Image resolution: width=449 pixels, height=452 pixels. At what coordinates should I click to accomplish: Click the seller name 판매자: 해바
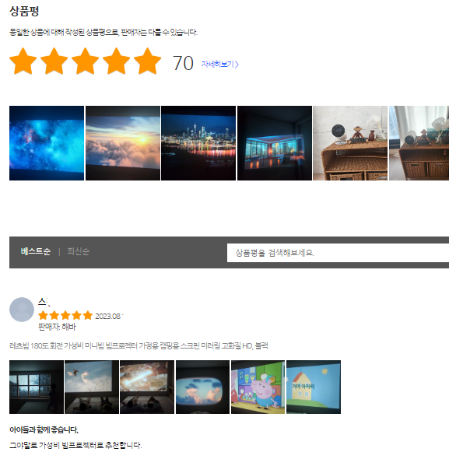pos(57,327)
